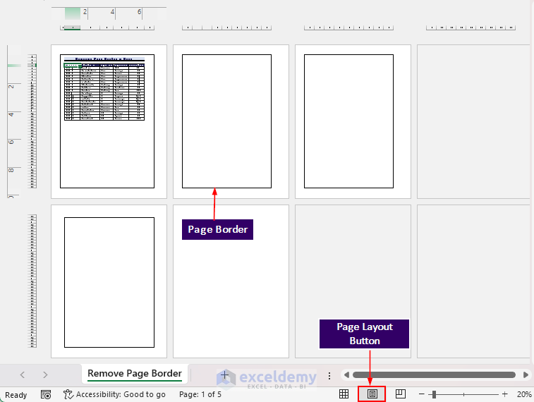Viewport: 534px width, 402px height.
Task: Click the macro recording icon beside Ready
Action: [x=46, y=394]
